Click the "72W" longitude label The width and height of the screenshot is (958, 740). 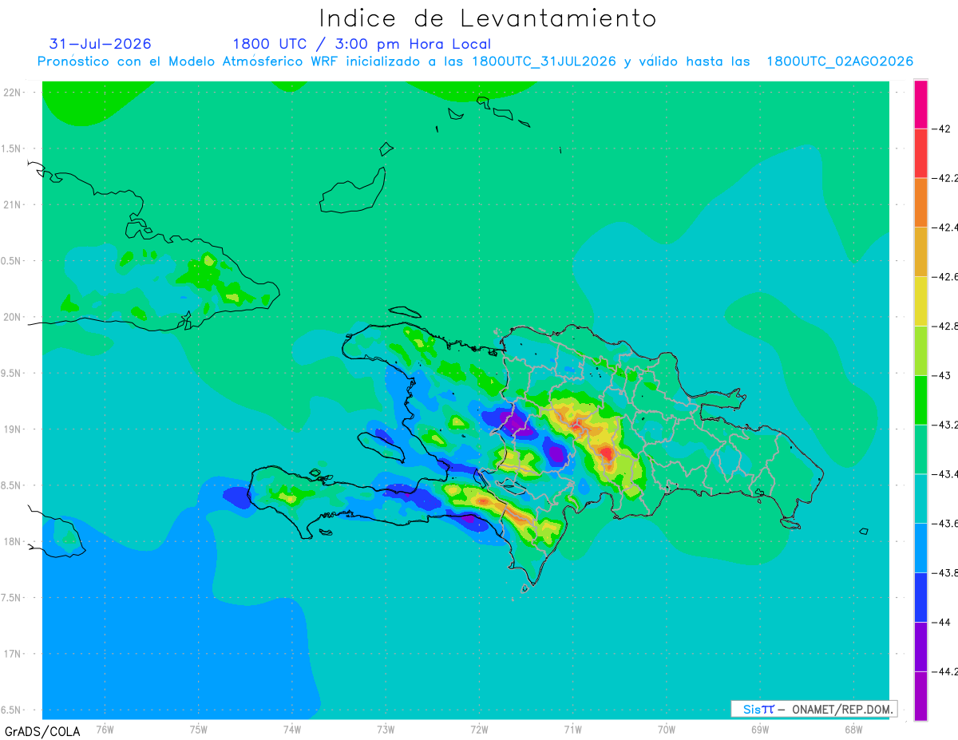pyautogui.click(x=480, y=729)
